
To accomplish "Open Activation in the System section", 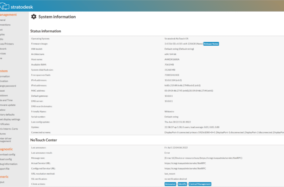I will (x=4, y=81).
